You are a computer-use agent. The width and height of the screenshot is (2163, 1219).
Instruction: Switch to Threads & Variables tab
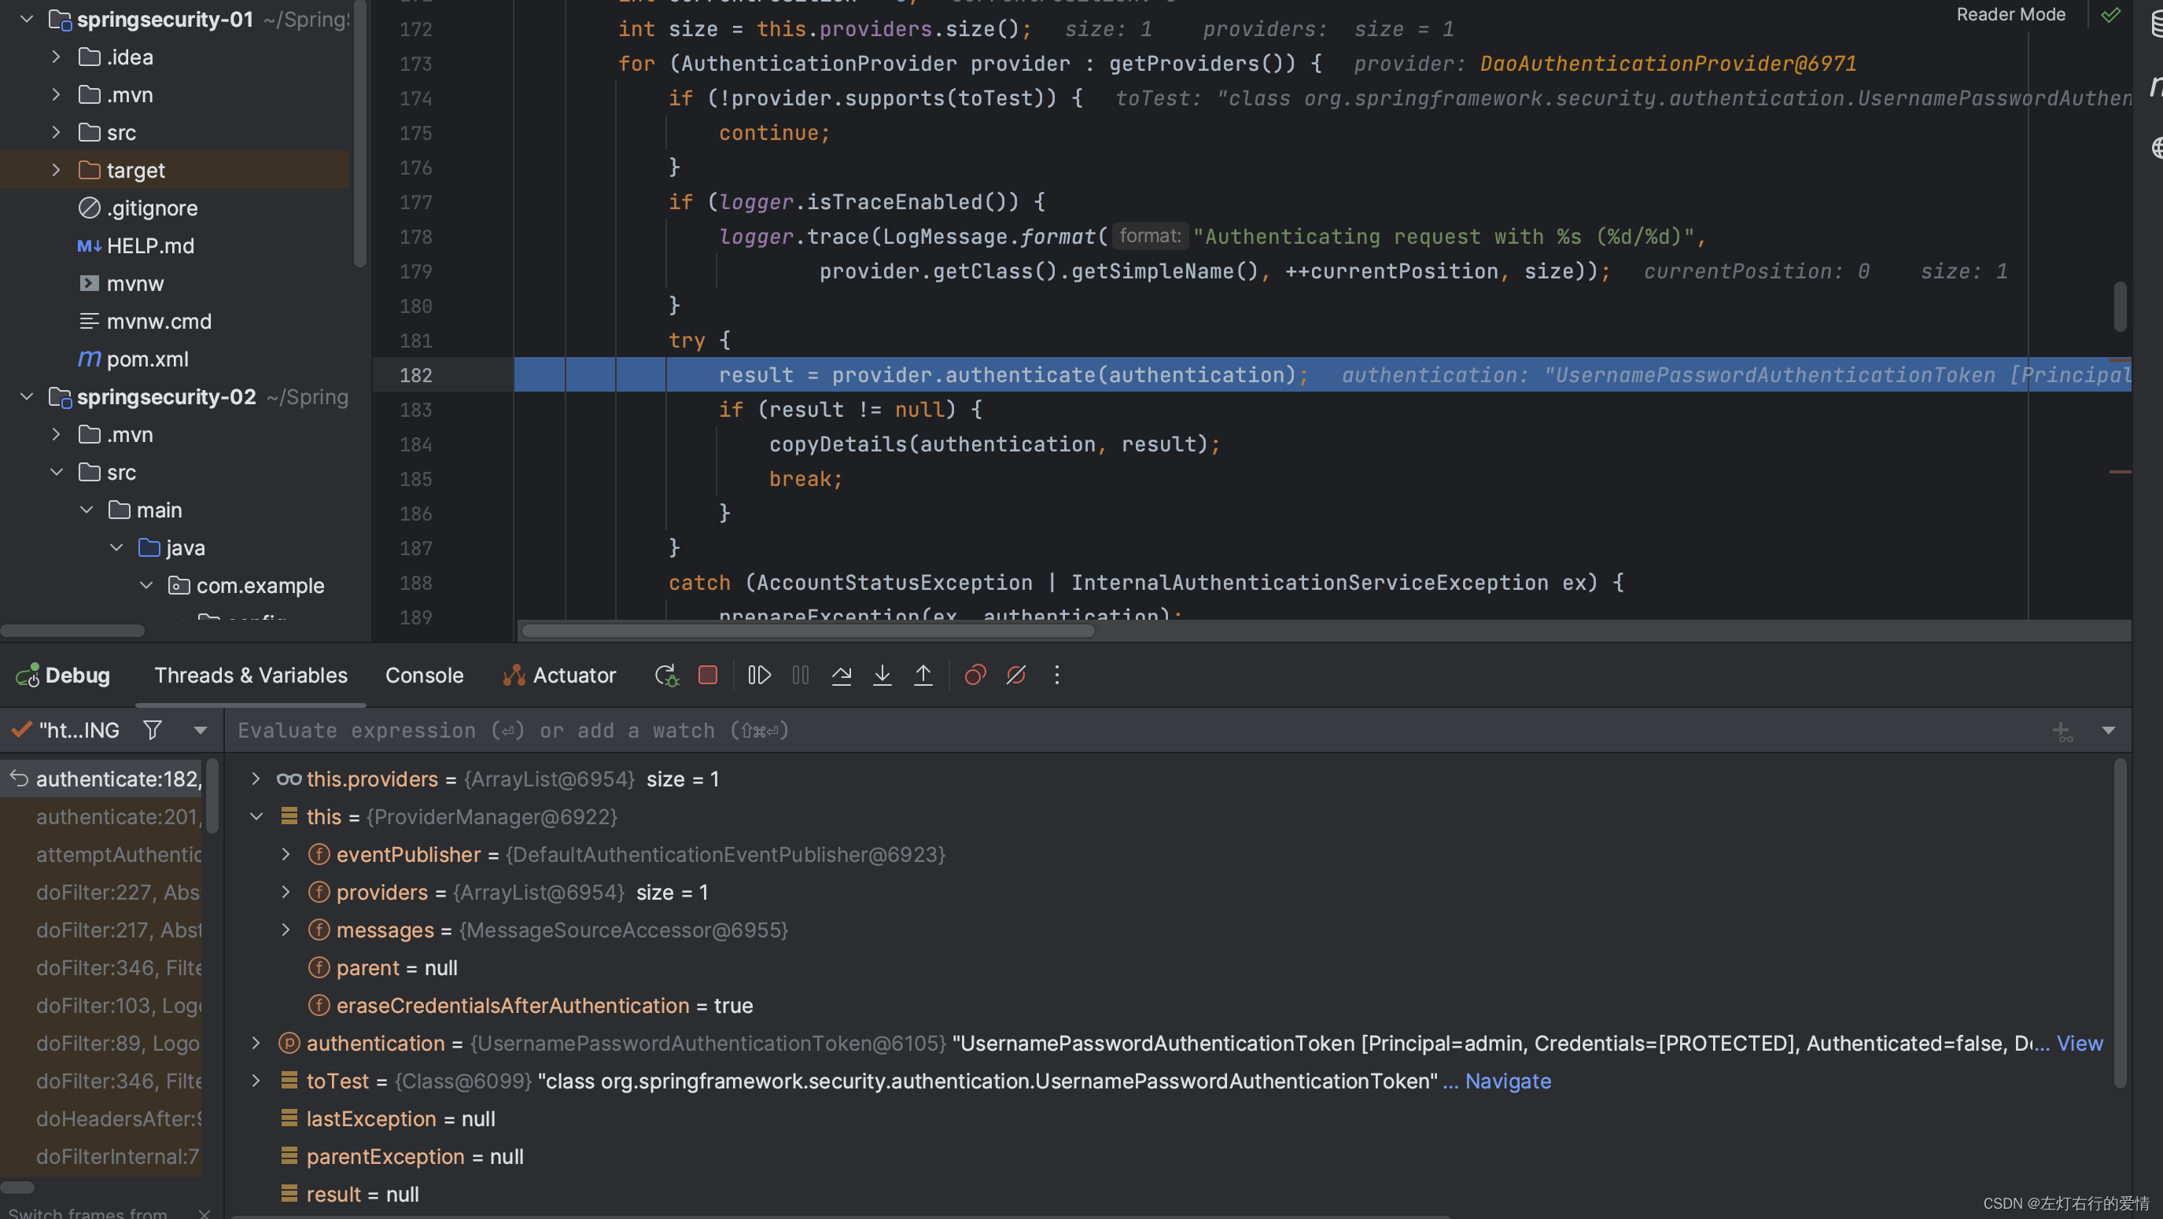click(250, 675)
